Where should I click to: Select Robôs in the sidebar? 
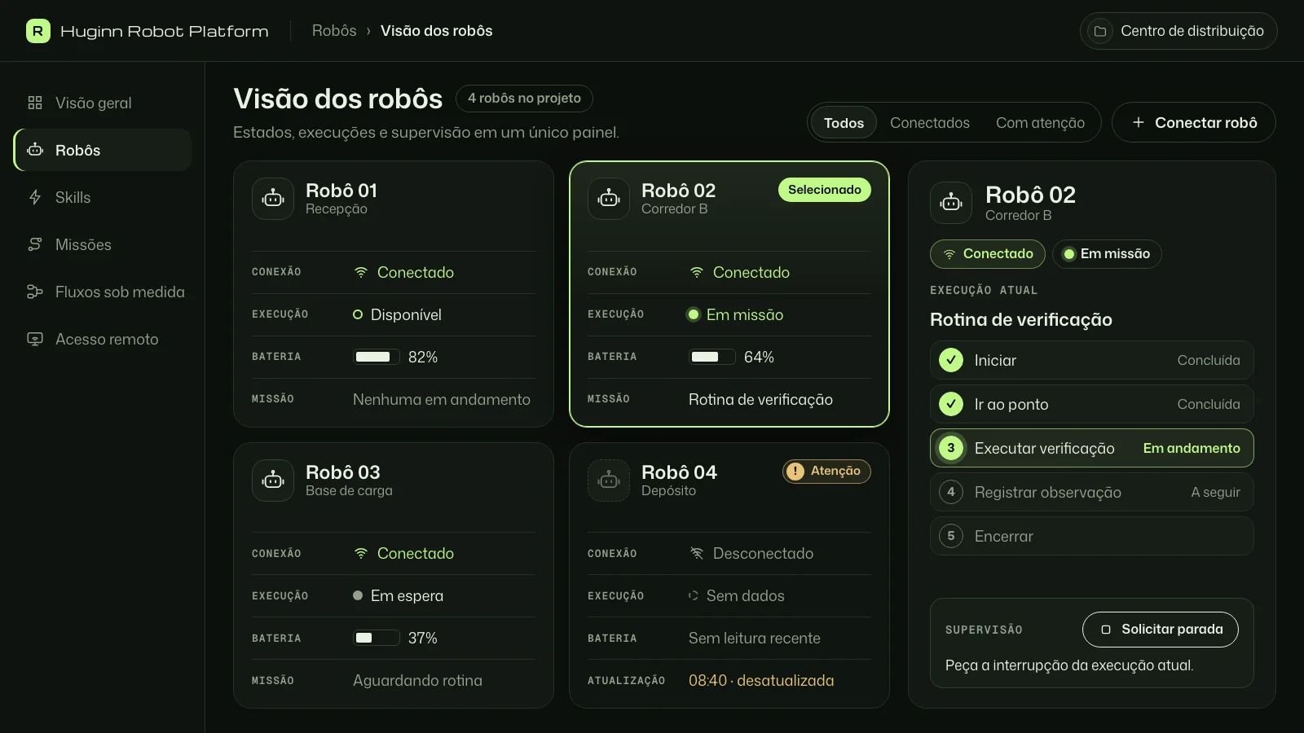[103, 150]
